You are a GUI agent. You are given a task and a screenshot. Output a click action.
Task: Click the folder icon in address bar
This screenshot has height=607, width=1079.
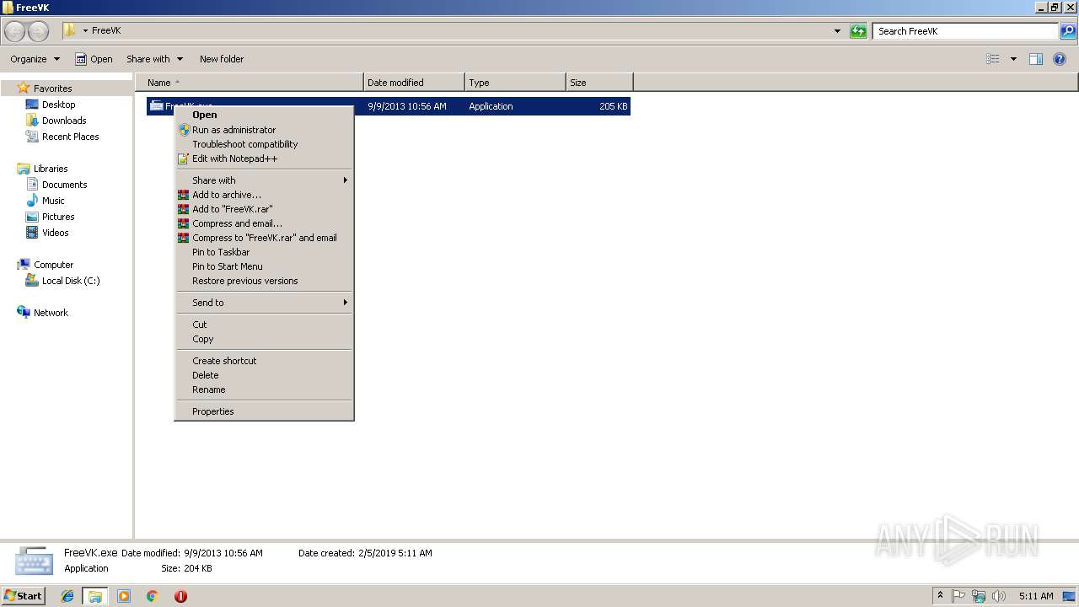point(69,30)
